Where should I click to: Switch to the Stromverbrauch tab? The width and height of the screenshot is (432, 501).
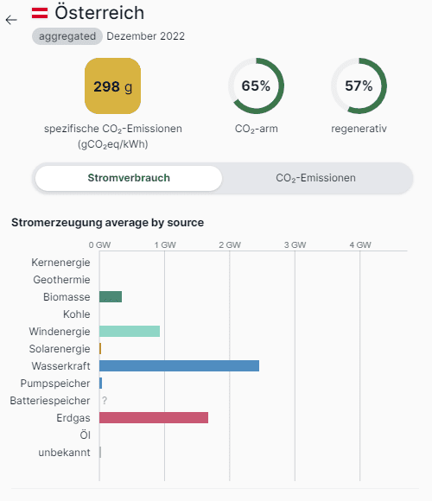(129, 178)
